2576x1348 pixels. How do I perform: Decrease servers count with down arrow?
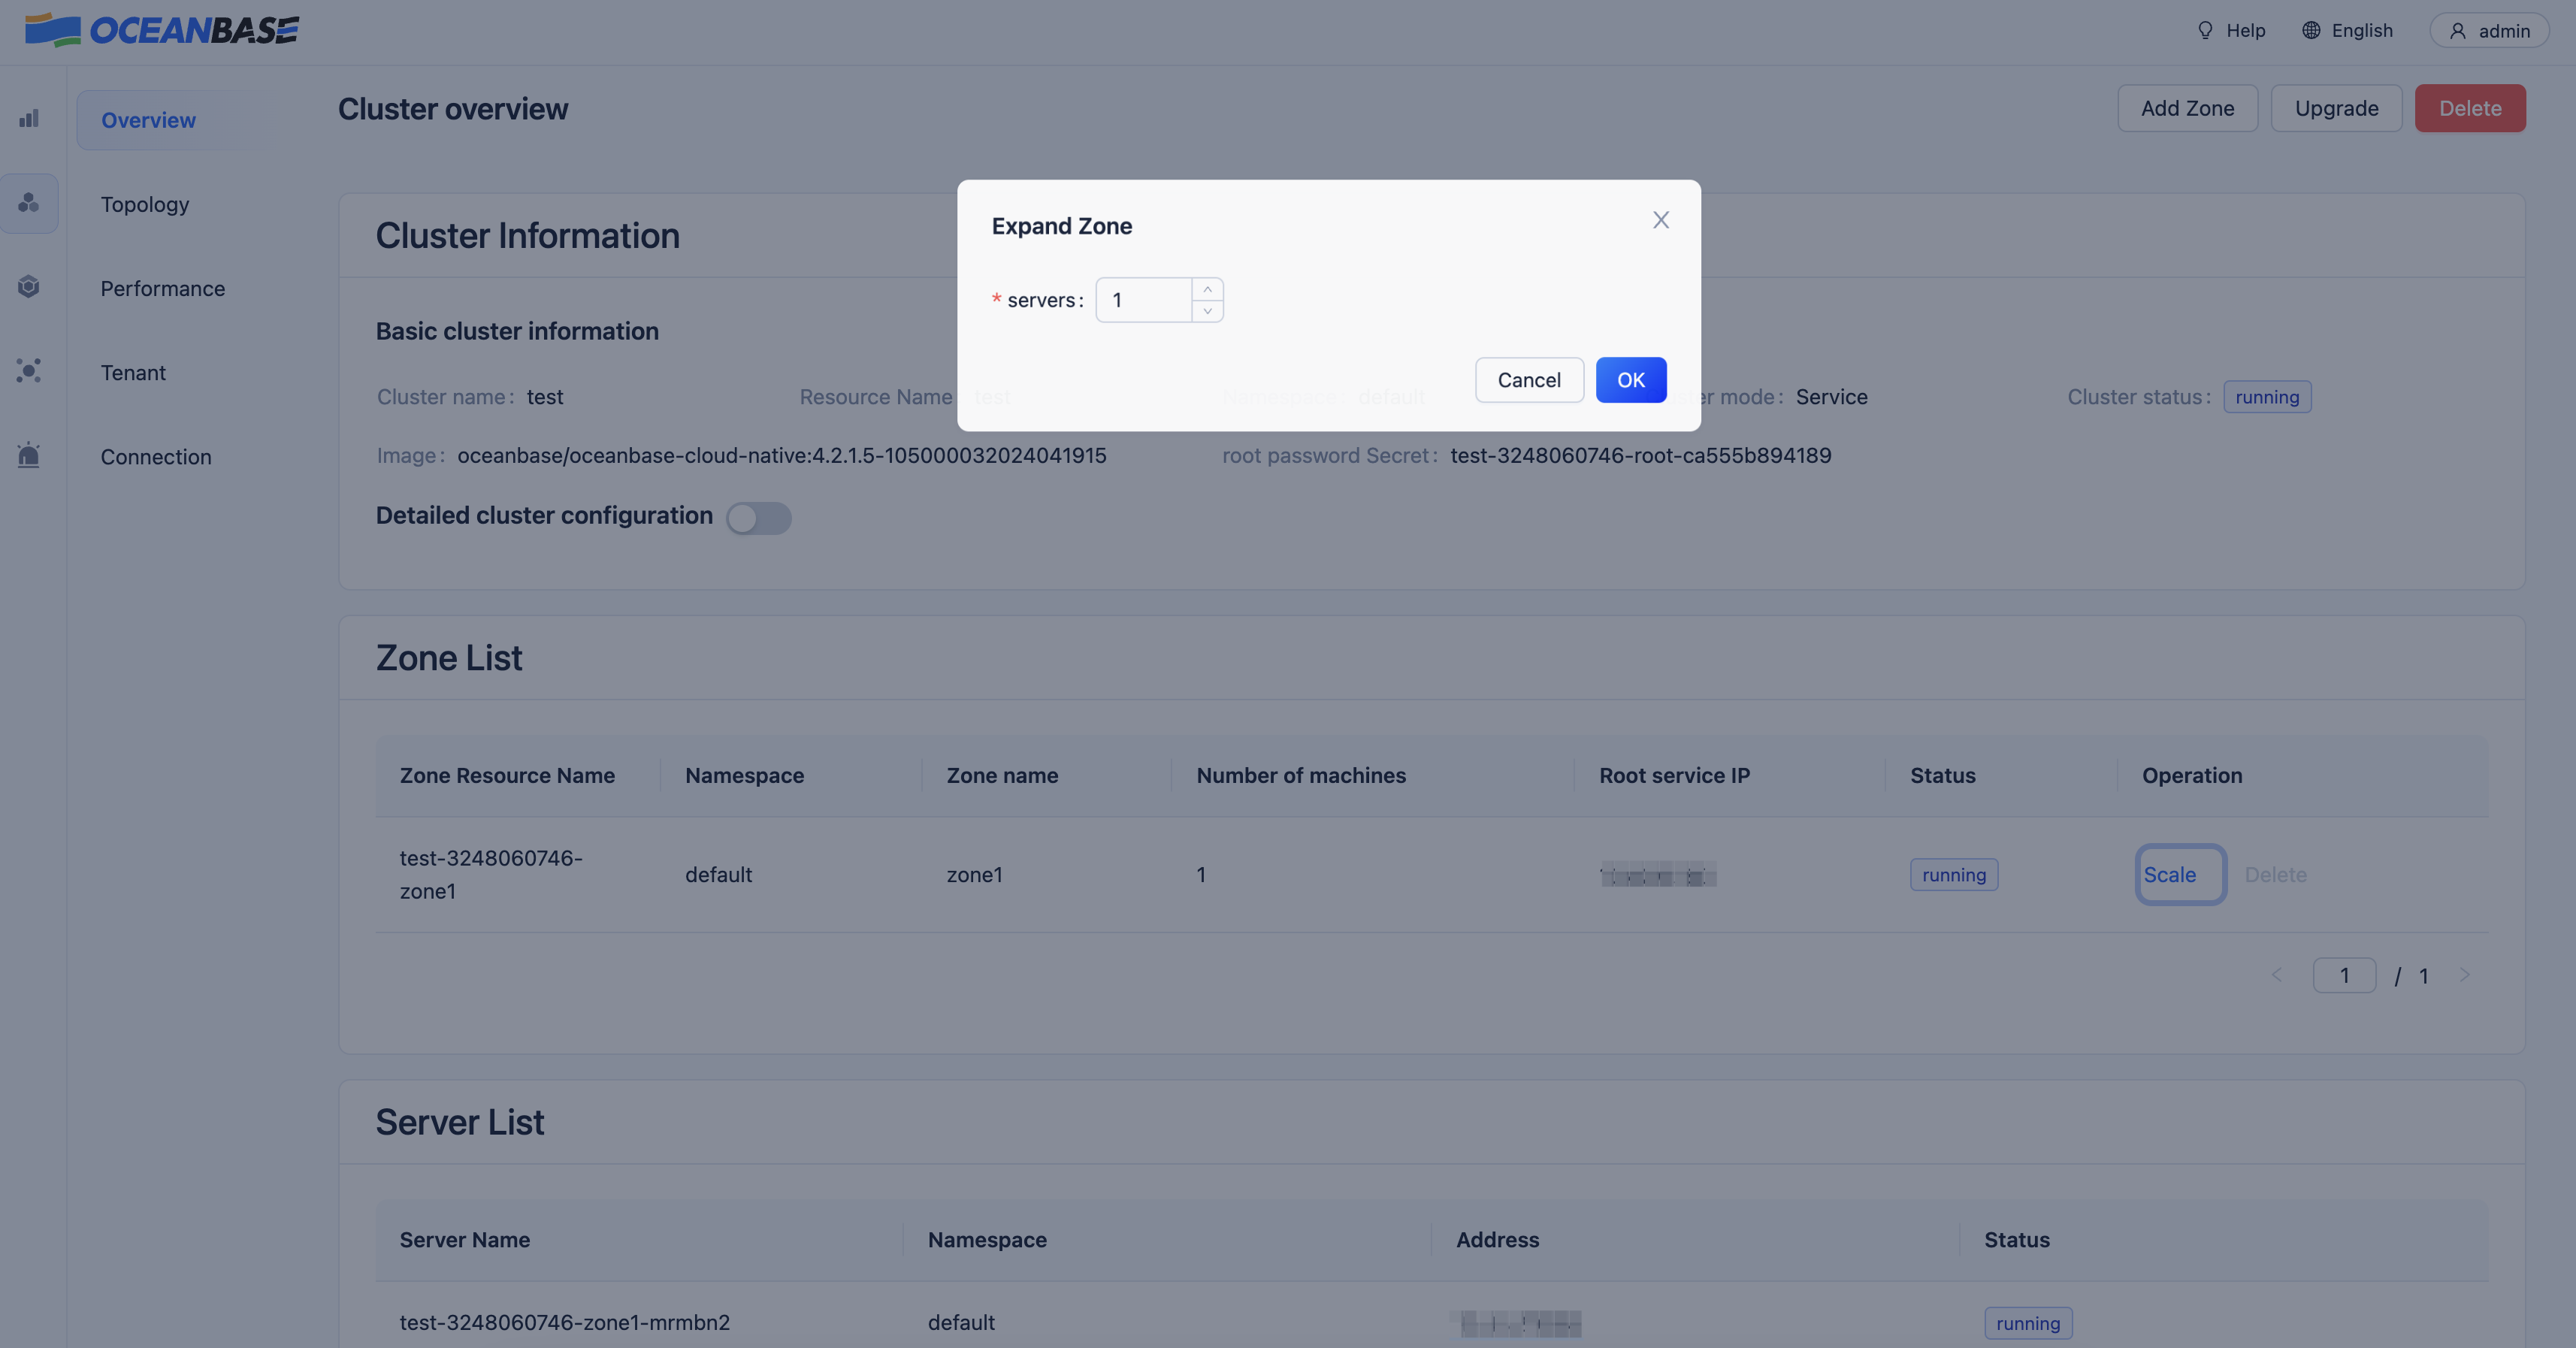click(x=1207, y=311)
